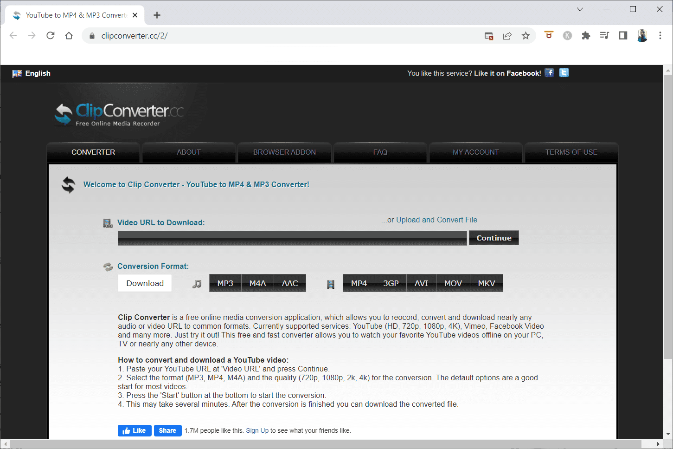Viewport: 673px width, 449px height.
Task: Go to browser home icon
Action: (x=69, y=36)
